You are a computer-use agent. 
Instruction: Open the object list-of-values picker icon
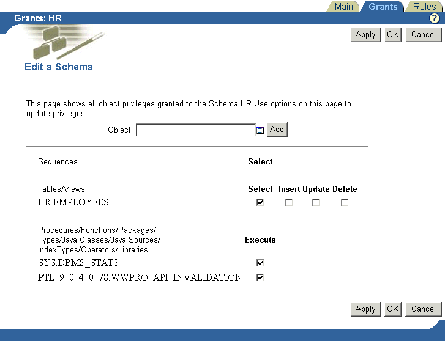click(x=260, y=130)
